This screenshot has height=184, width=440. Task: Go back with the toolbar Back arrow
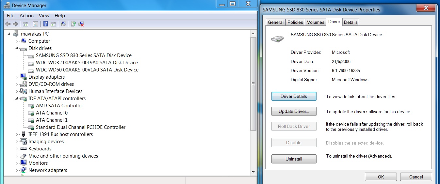coord(8,24)
